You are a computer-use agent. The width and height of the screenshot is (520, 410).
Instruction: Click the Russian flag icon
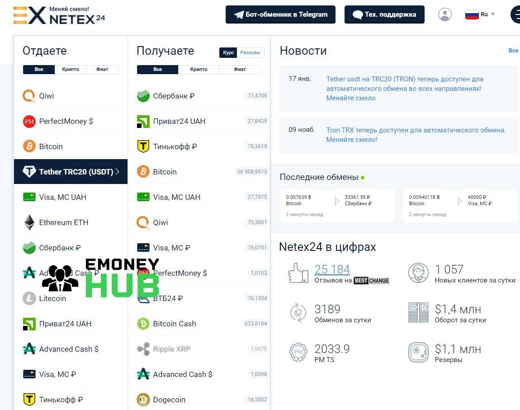[x=472, y=14]
